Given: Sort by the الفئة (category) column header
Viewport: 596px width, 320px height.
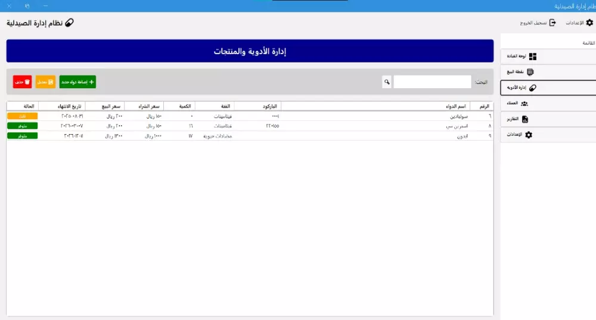Looking at the screenshot, I should coord(215,107).
